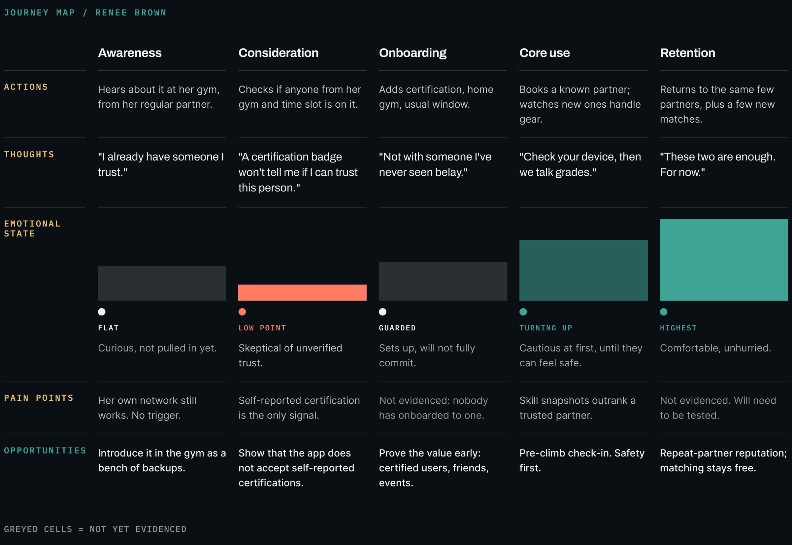Click "Hears about it at her gym" cell

(x=159, y=97)
